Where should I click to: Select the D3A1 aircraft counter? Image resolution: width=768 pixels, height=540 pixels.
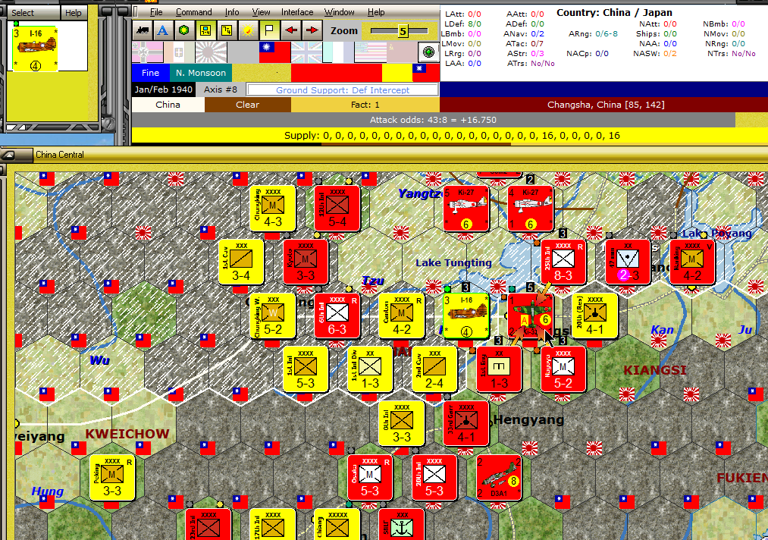point(499,478)
